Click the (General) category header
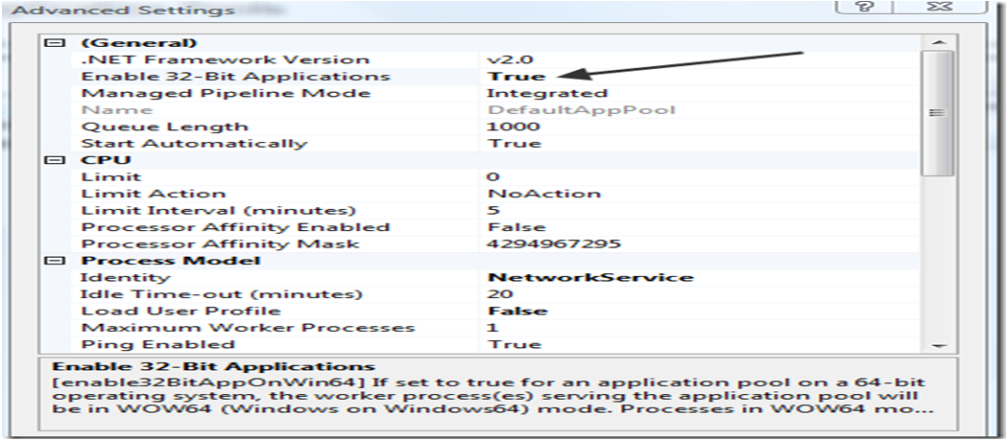The height and width of the screenshot is (440, 1008). tap(139, 43)
